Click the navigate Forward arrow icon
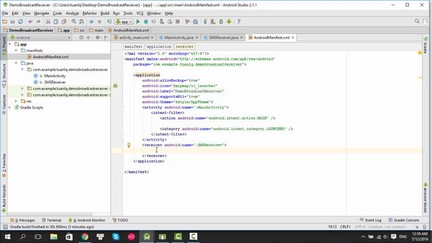Image resolution: width=432 pixels, height=243 pixels. coord(99,22)
